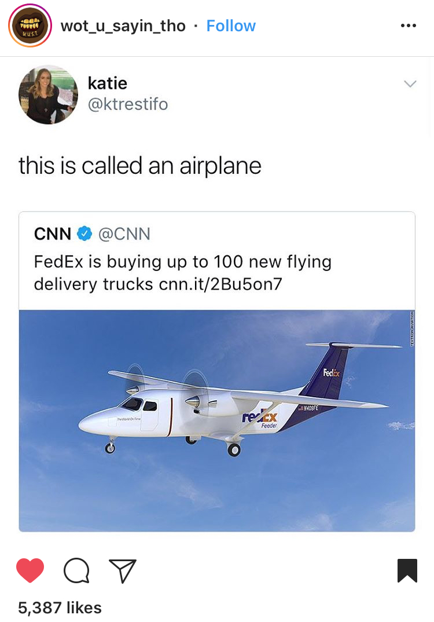Open comments with the speech bubble icon
The image size is (434, 622).
click(76, 570)
